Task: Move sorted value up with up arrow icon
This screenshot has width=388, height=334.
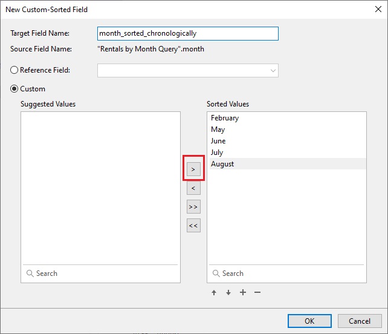Action: click(214, 293)
